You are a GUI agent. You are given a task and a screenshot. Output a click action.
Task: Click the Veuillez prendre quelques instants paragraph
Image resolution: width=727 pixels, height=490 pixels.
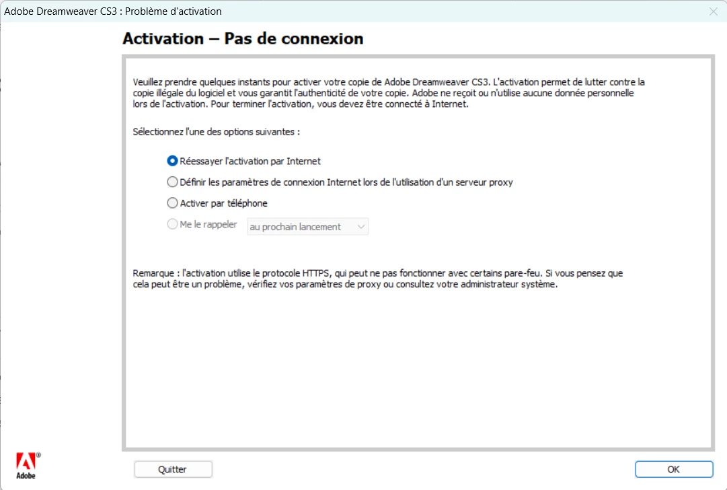389,93
